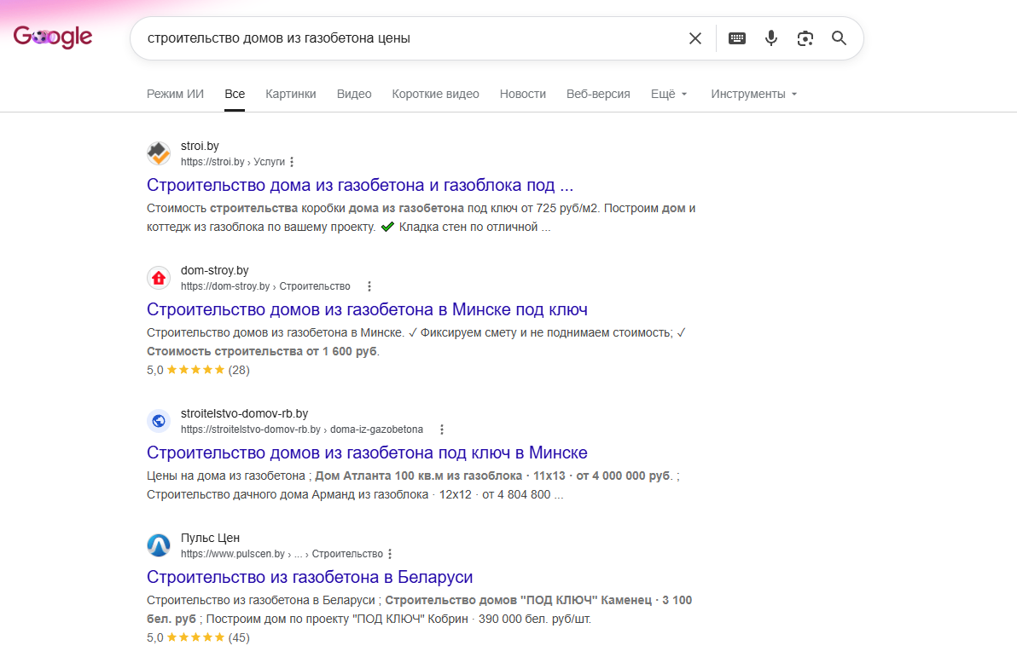Click the https://stroi.by › Услуги URL
1017x663 pixels.
pos(233,162)
